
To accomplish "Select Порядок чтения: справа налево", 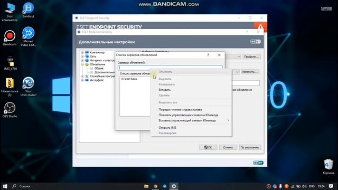I will click(180, 110).
